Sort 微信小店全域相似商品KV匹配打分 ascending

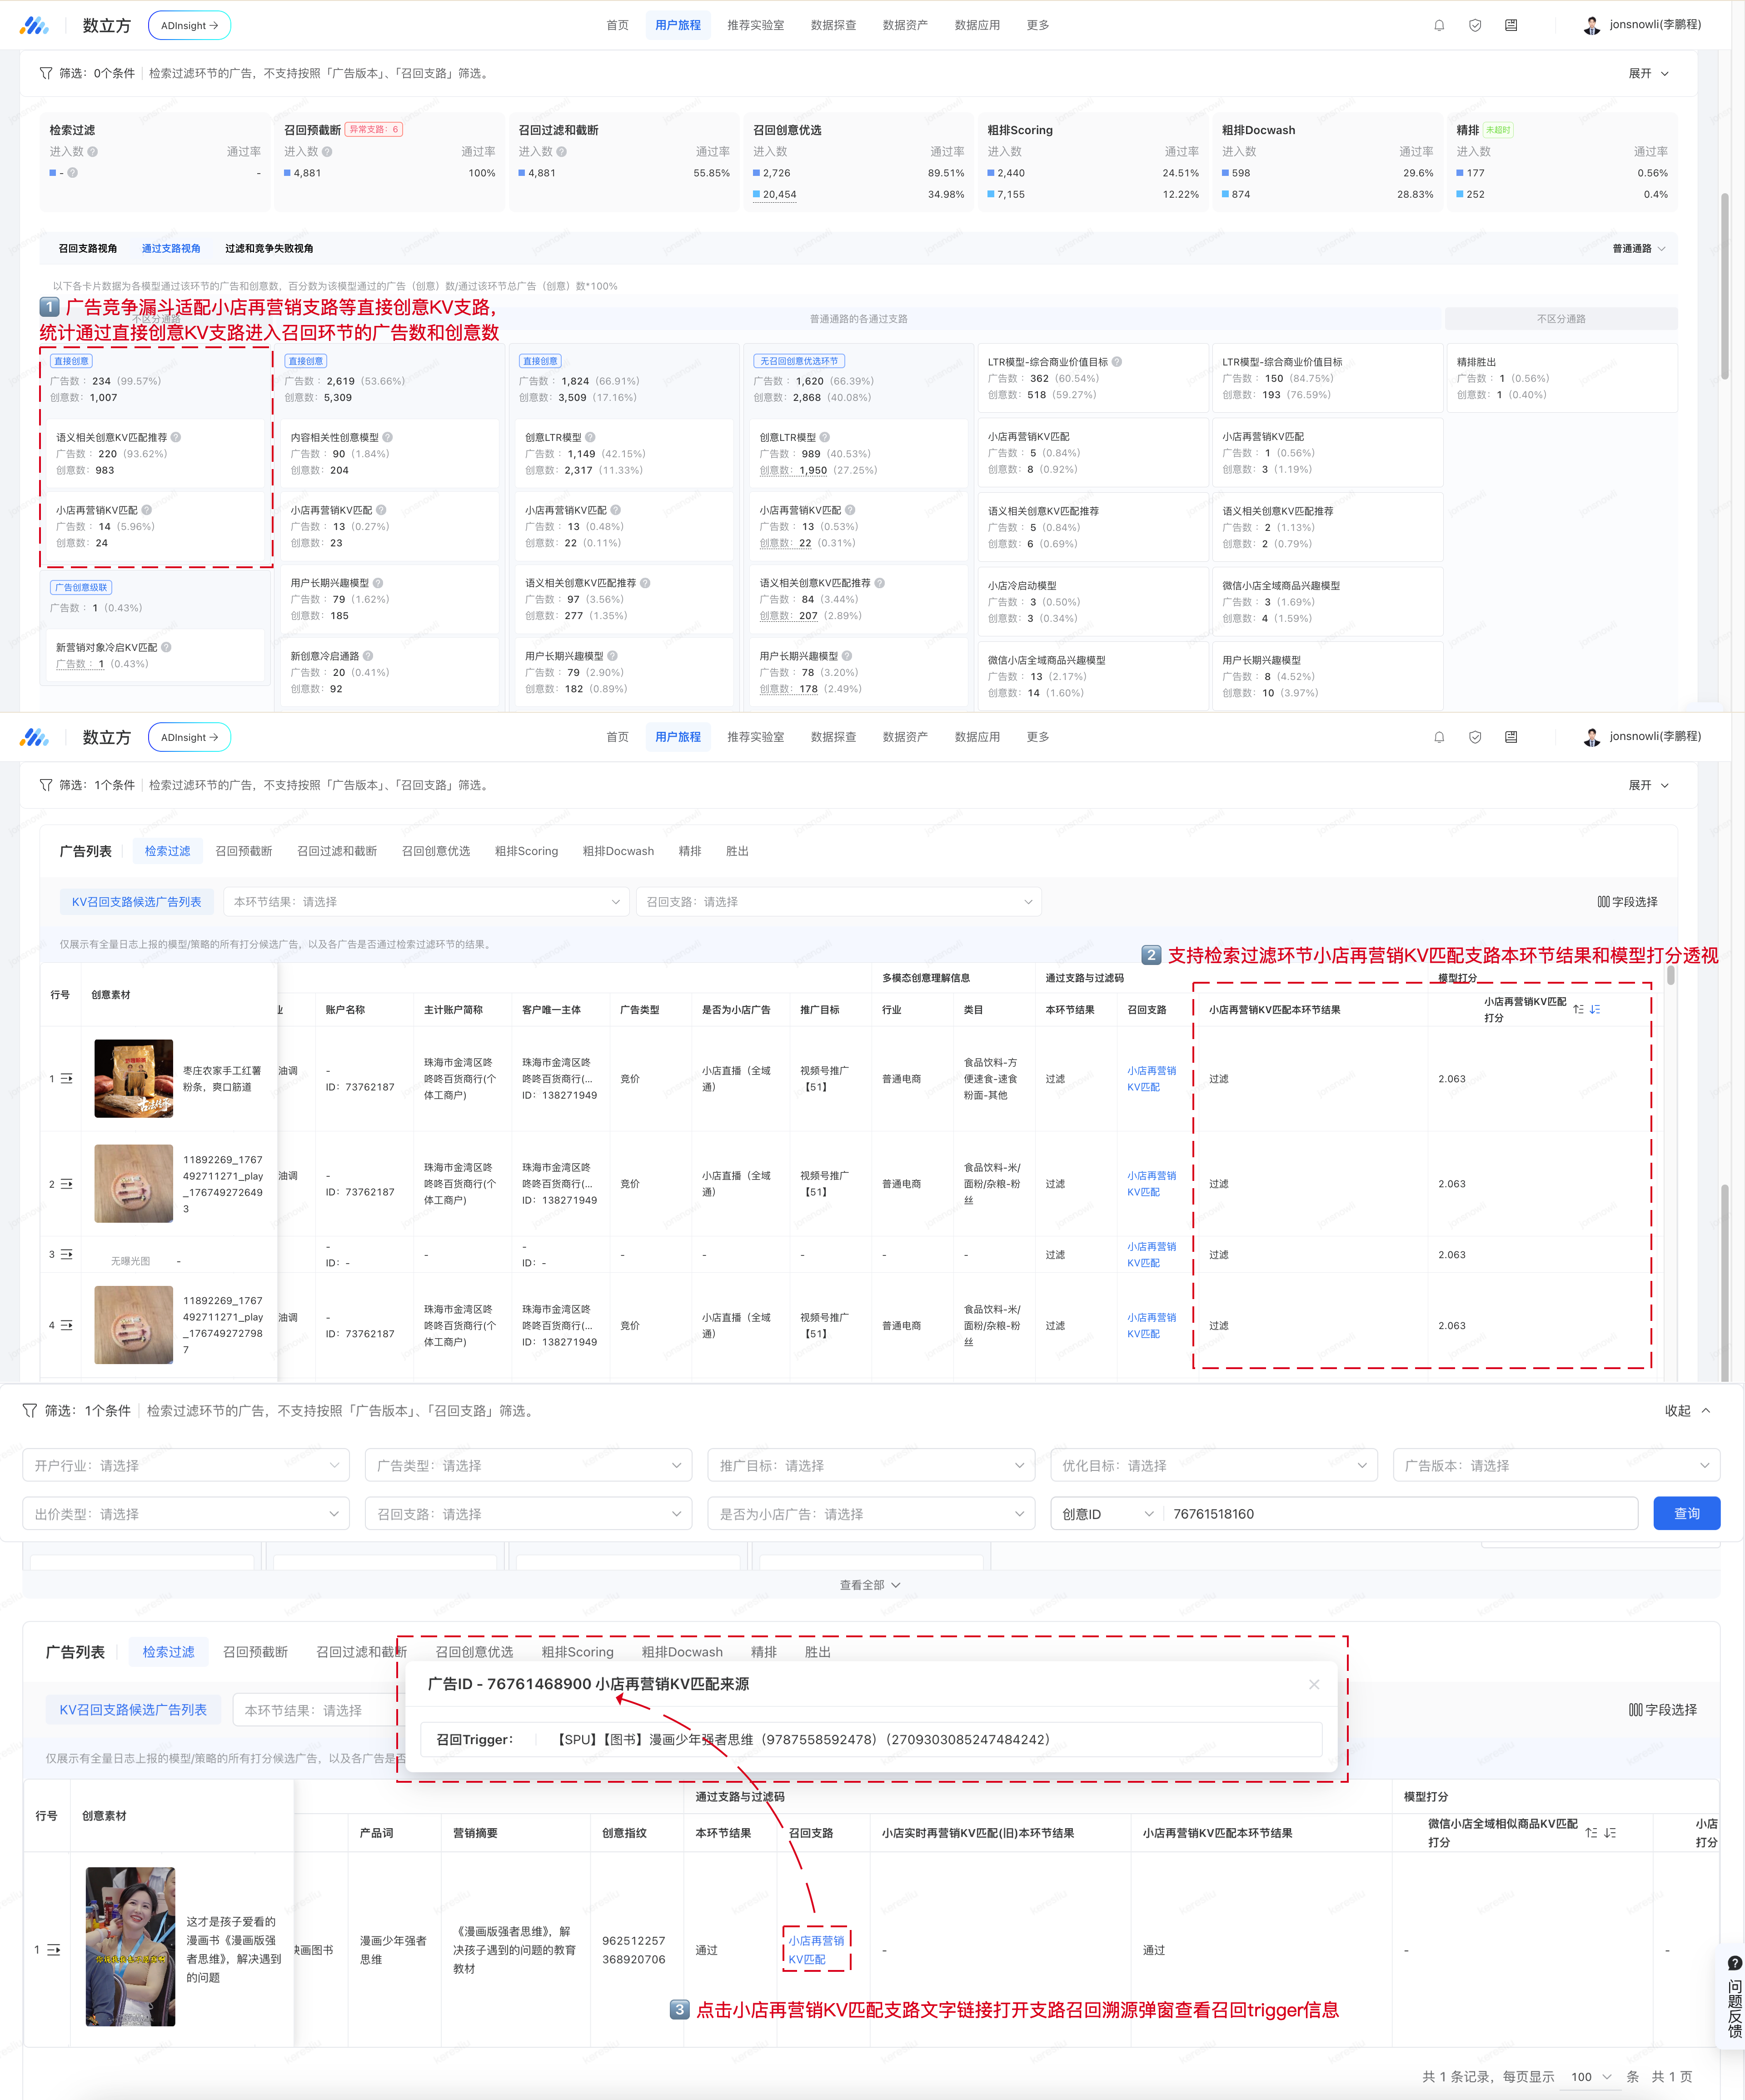coord(1591,1833)
